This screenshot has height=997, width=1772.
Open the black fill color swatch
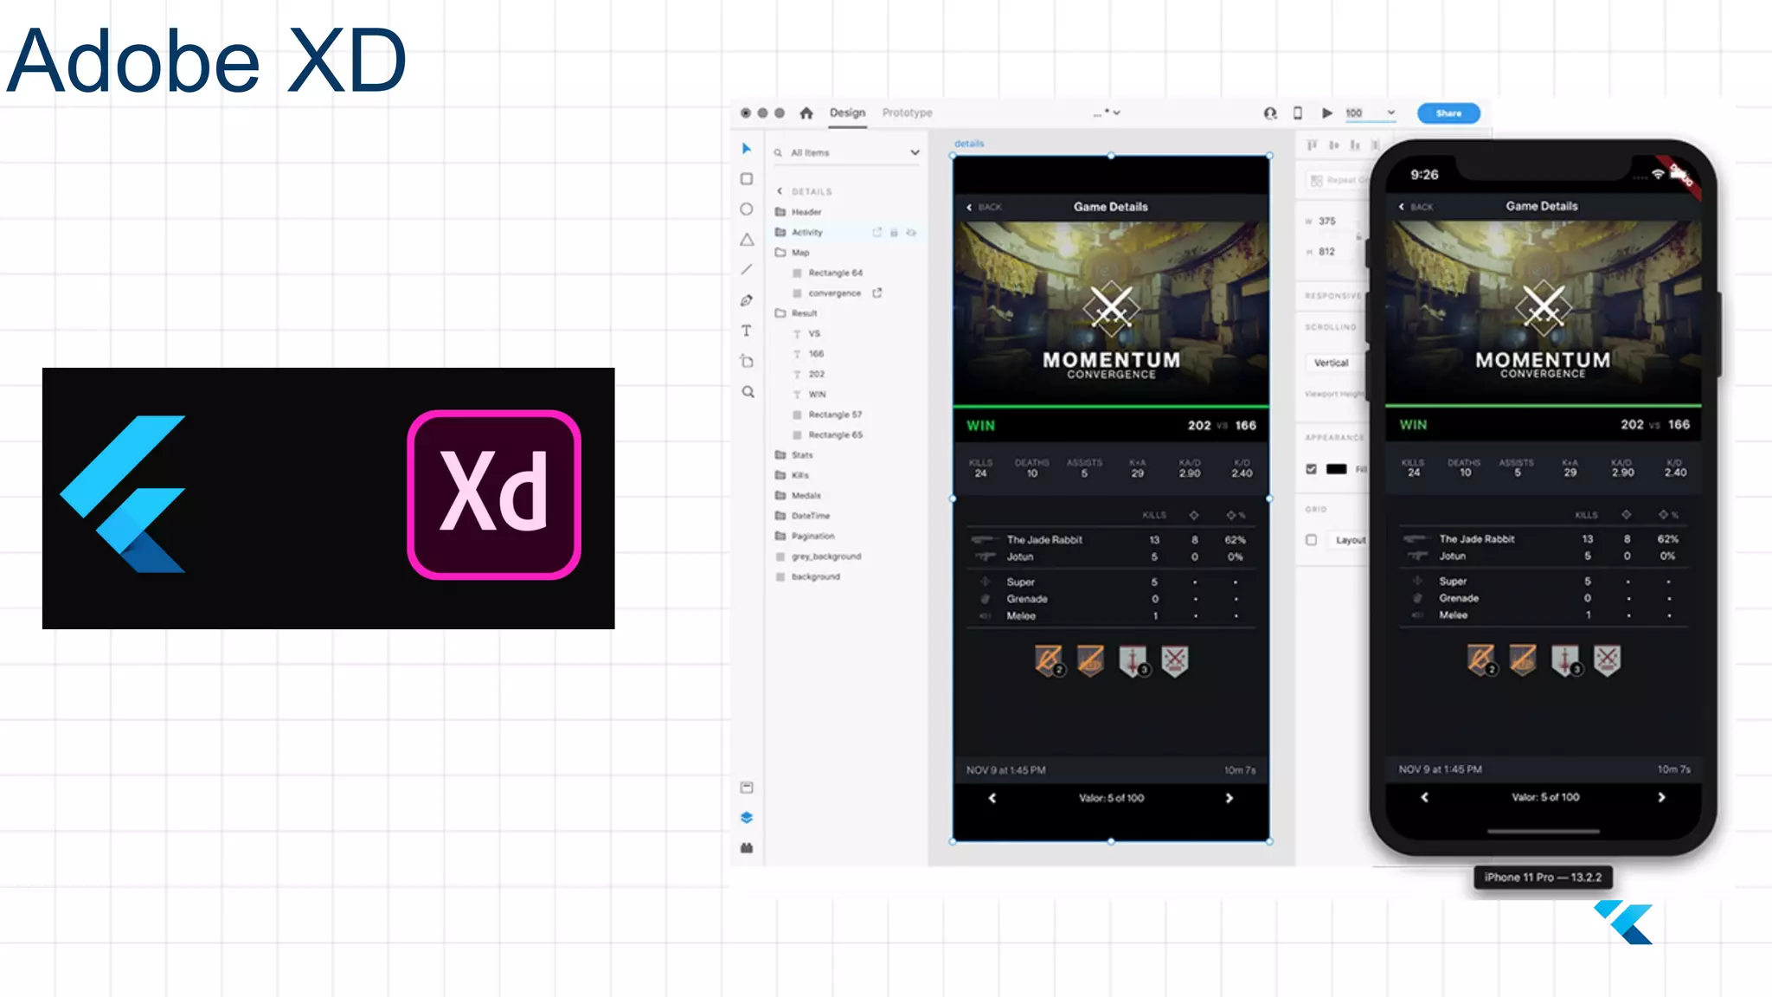click(x=1337, y=469)
